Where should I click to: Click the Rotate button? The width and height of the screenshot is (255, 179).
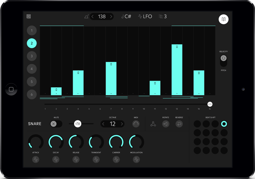coord(166,124)
